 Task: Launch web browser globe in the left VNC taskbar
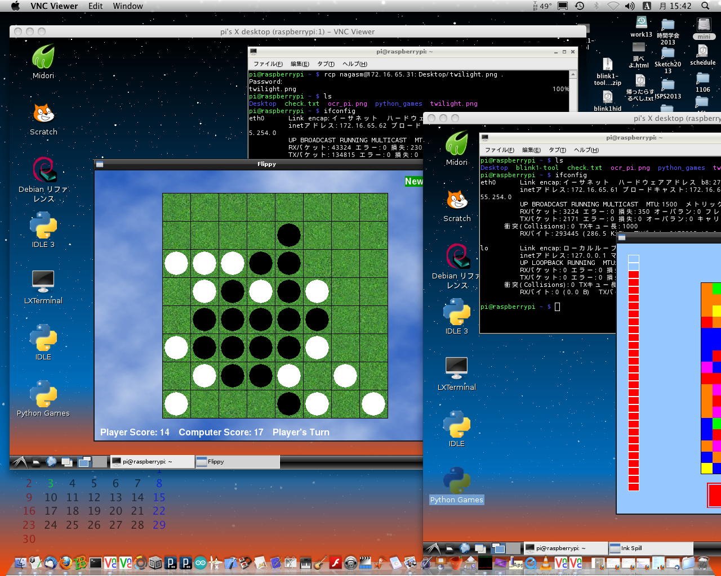click(51, 462)
